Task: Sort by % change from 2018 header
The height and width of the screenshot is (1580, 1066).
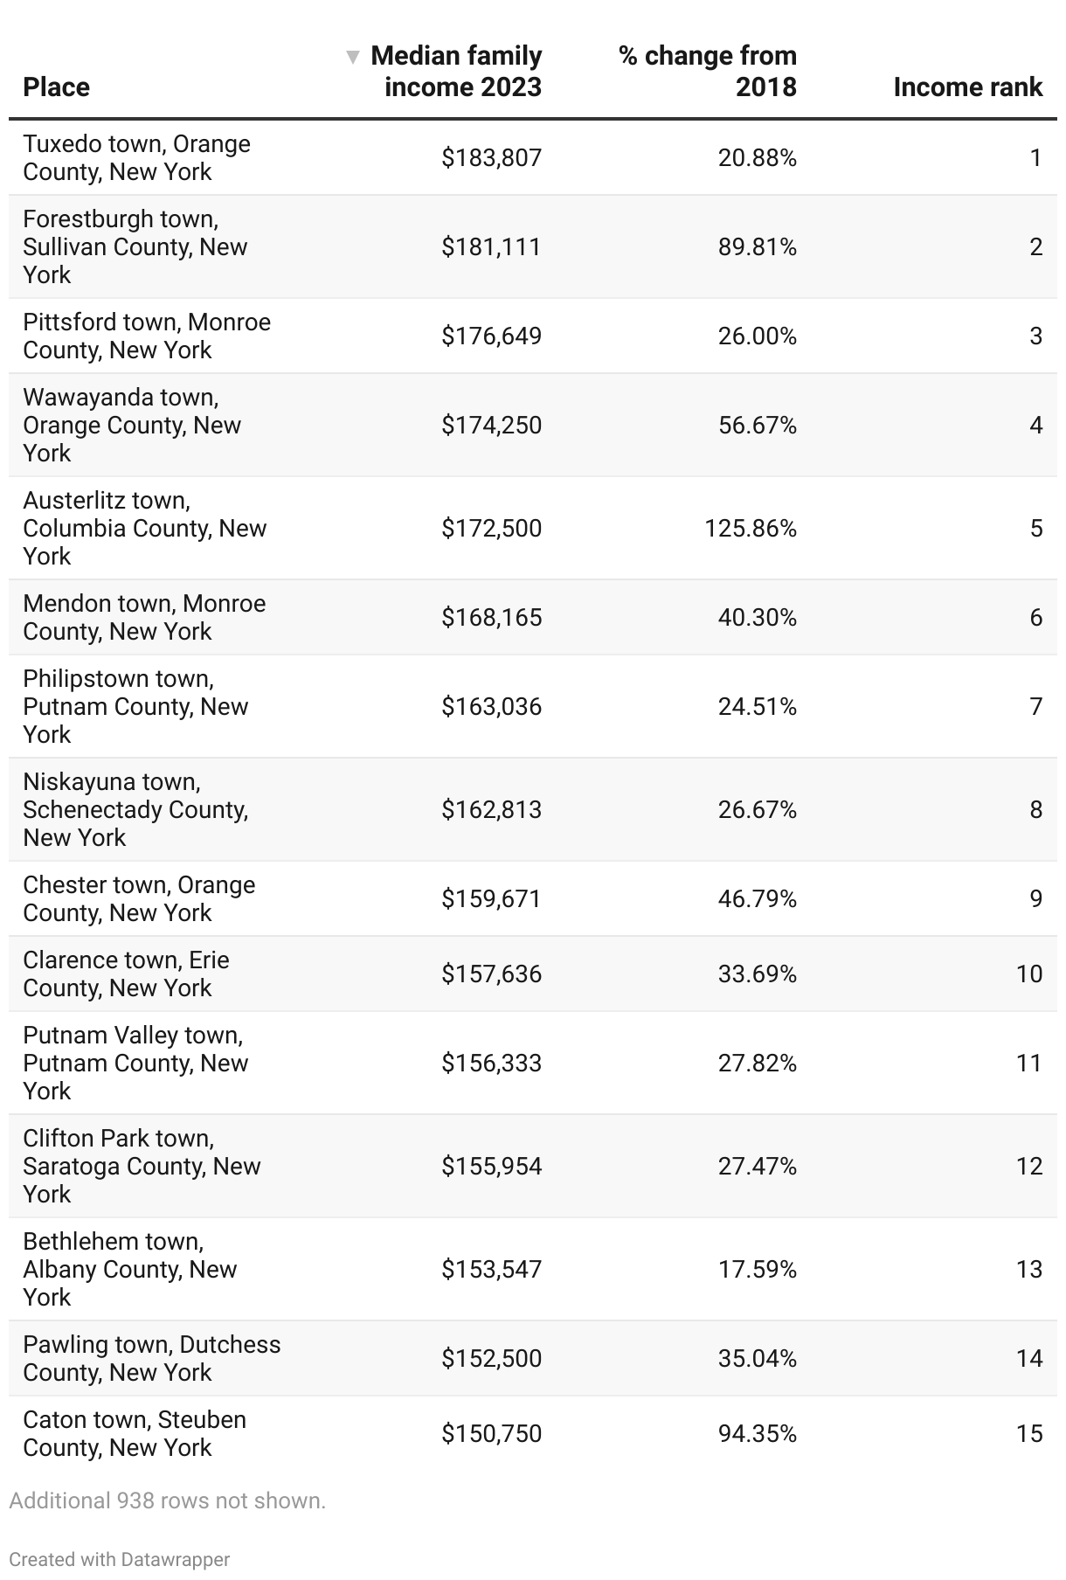Action: (707, 72)
